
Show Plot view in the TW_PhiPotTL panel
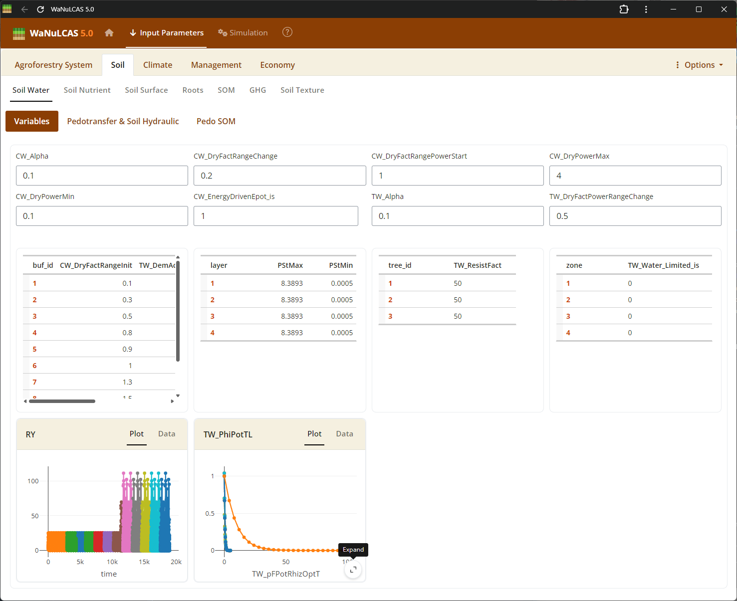pos(314,433)
